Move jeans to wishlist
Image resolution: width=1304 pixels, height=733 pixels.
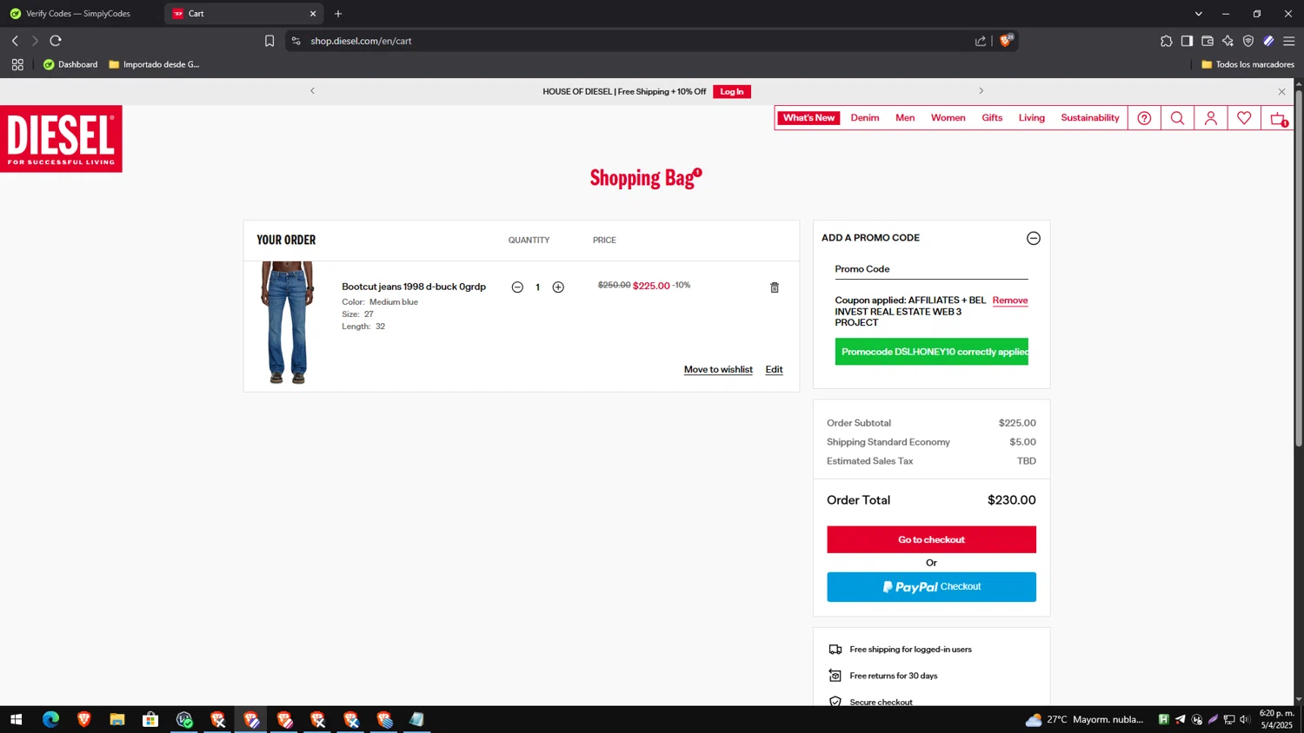click(x=718, y=370)
